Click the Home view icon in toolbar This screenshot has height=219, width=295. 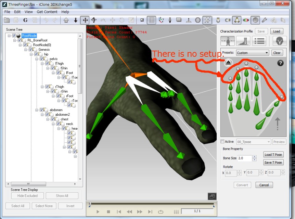pos(66,20)
